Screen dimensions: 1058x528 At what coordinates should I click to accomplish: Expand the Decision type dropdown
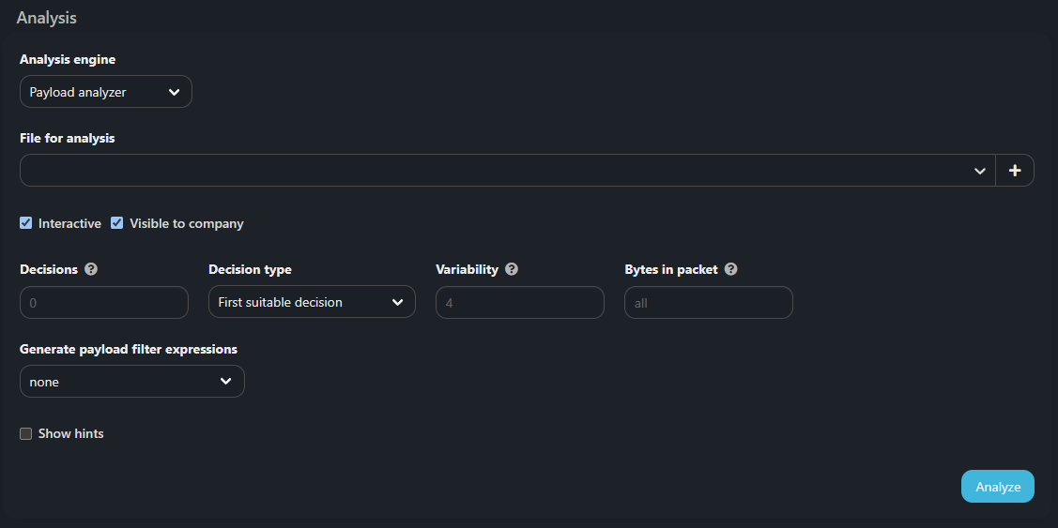pos(311,302)
